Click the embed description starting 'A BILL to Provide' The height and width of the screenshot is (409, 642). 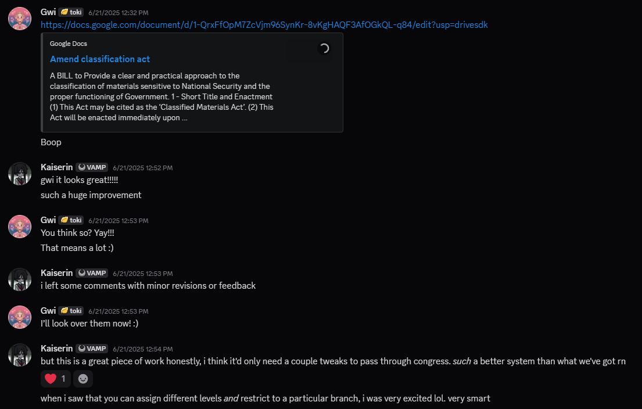(x=161, y=96)
